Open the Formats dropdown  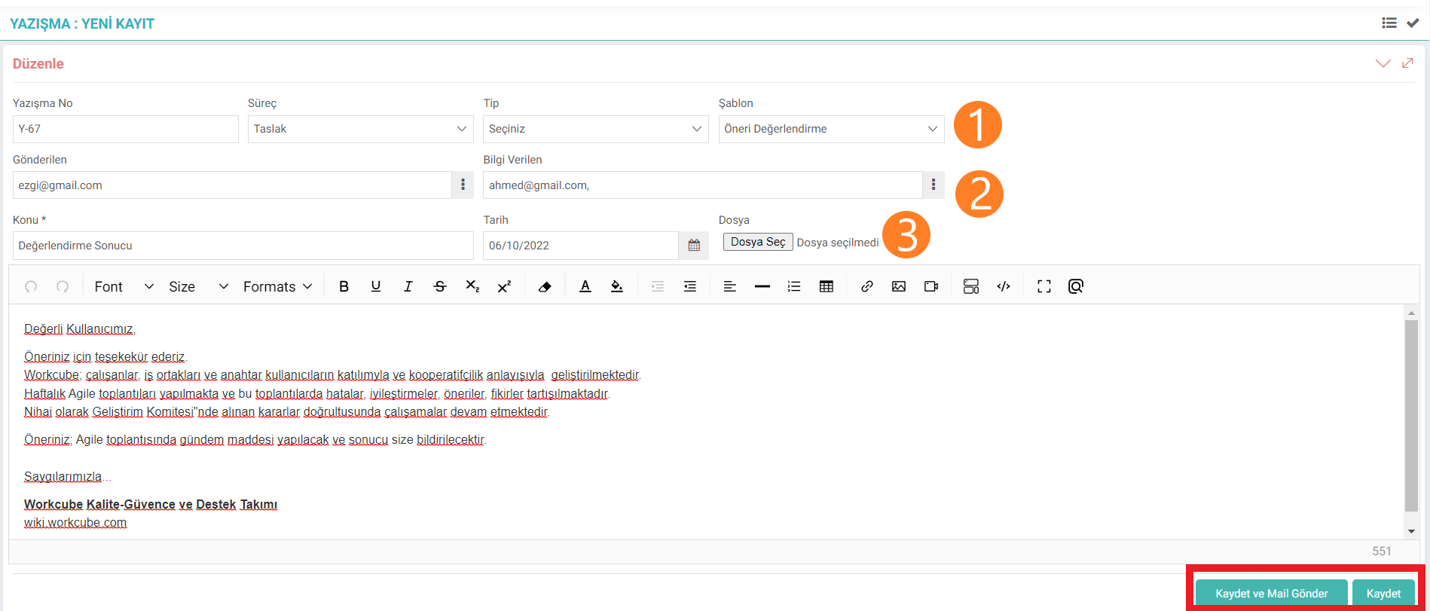click(x=277, y=286)
